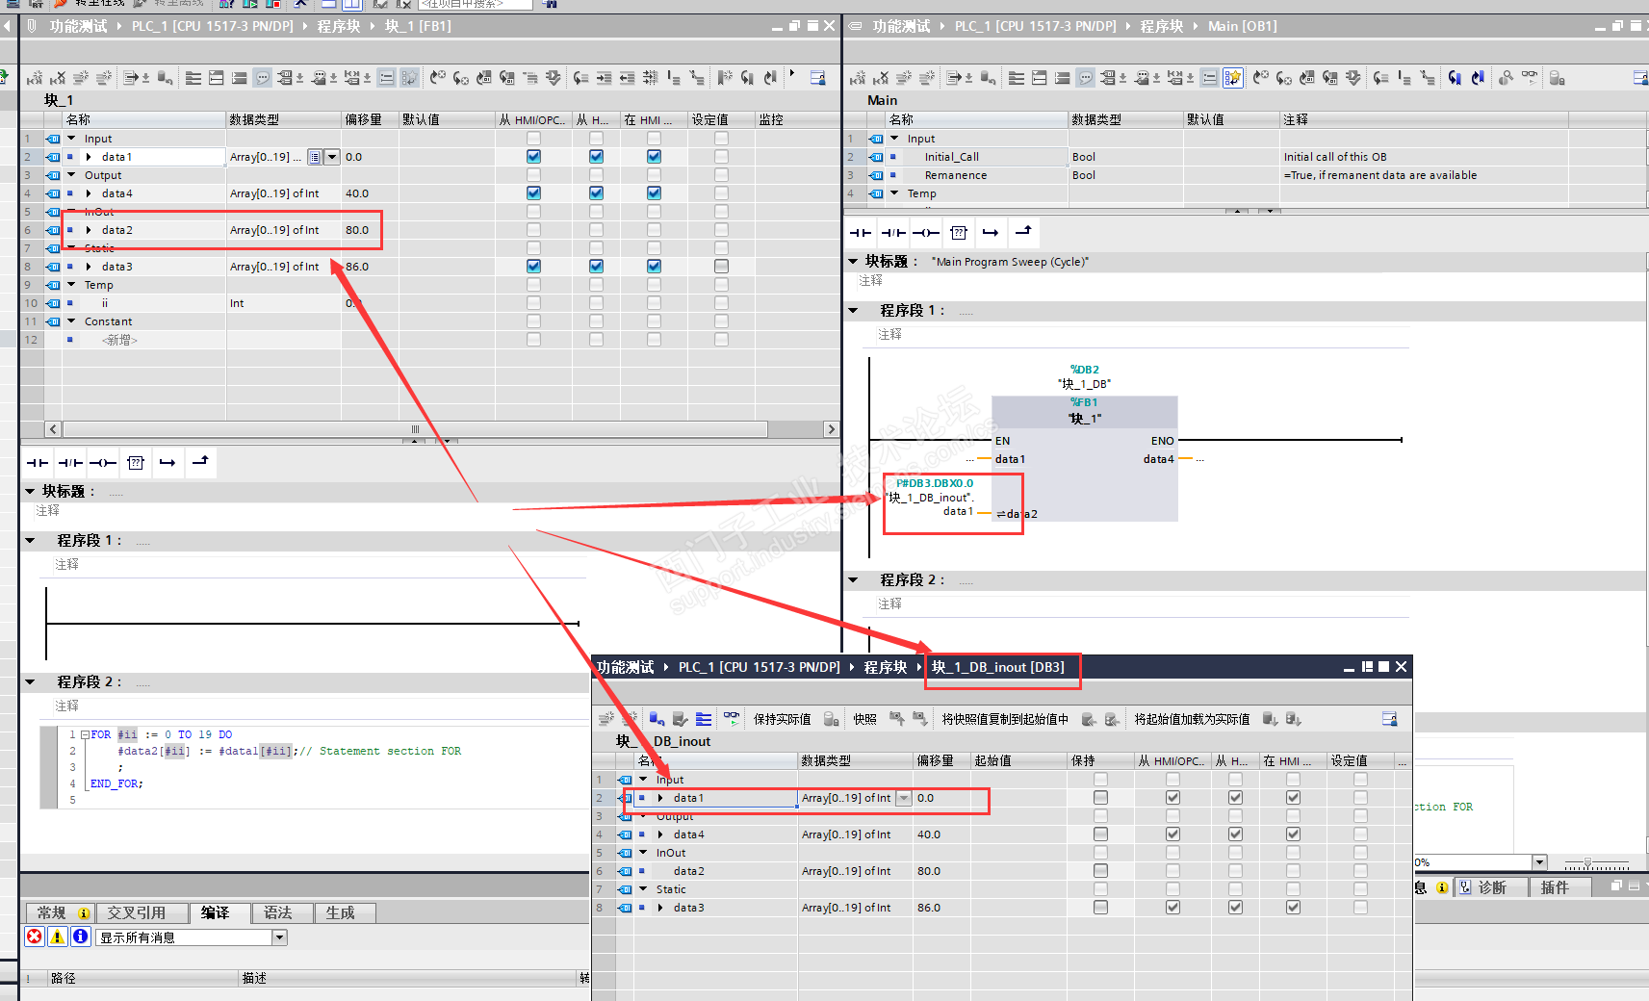Image resolution: width=1649 pixels, height=1001 pixels.
Task: Collapse Constant section in 块_1 interface
Action: pyautogui.click(x=71, y=321)
